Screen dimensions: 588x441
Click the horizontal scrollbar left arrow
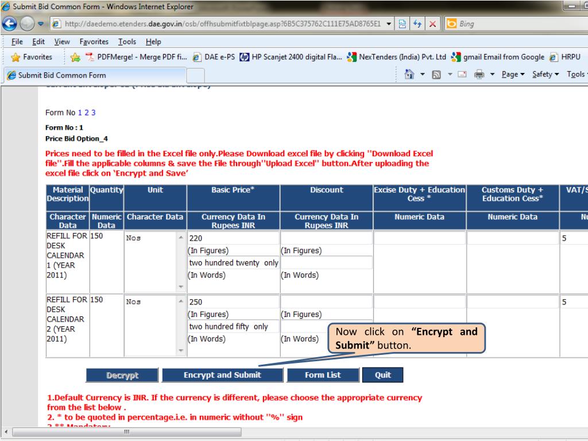[x=6, y=432]
